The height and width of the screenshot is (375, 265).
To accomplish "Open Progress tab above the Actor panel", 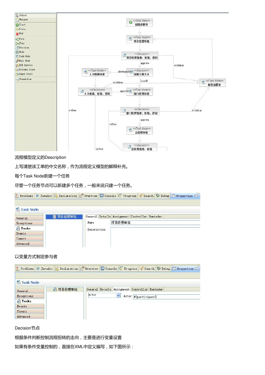I will click(x=128, y=269).
